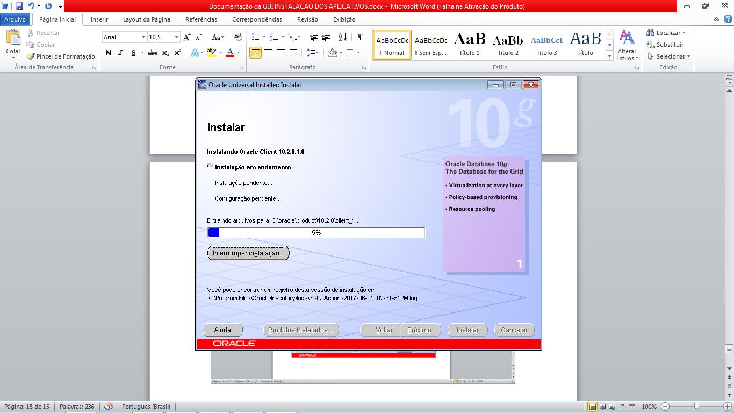Click the Grow Font icon
The image size is (734, 413).
[186, 37]
